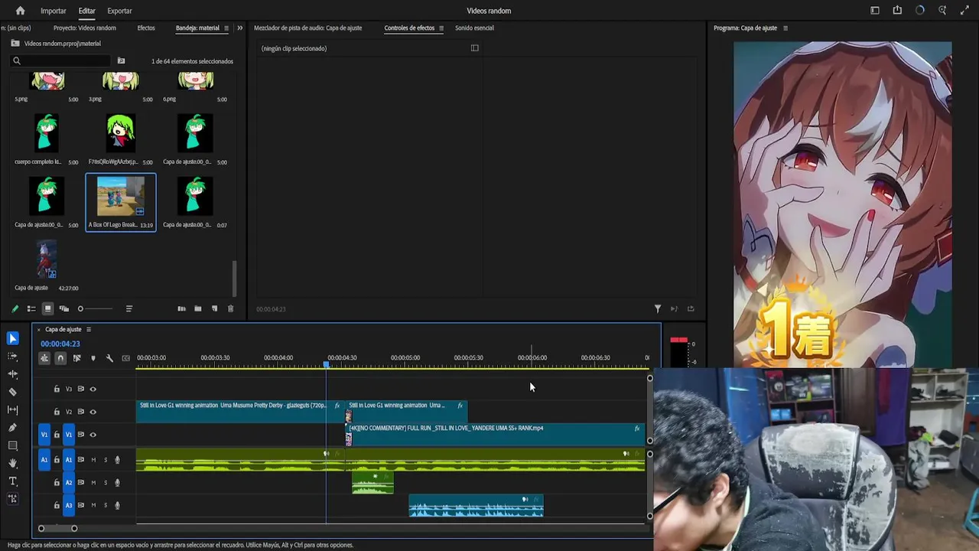This screenshot has height=551, width=979.
Task: Click the automate to sequence icon
Action: pos(181,308)
